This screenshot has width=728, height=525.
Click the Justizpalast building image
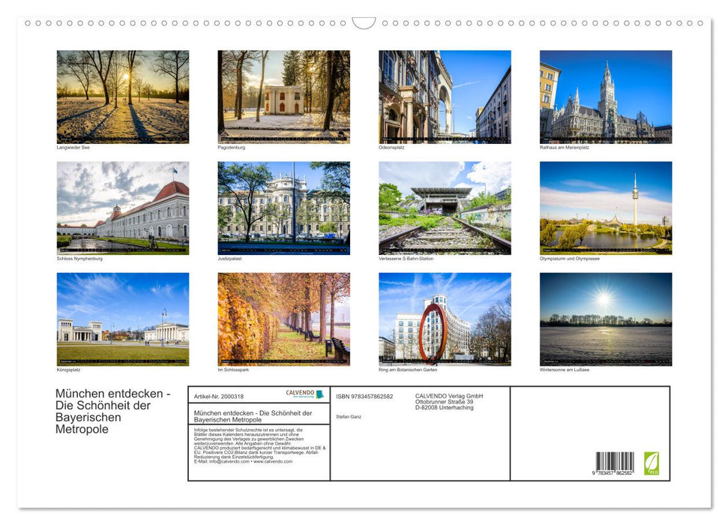click(x=283, y=207)
